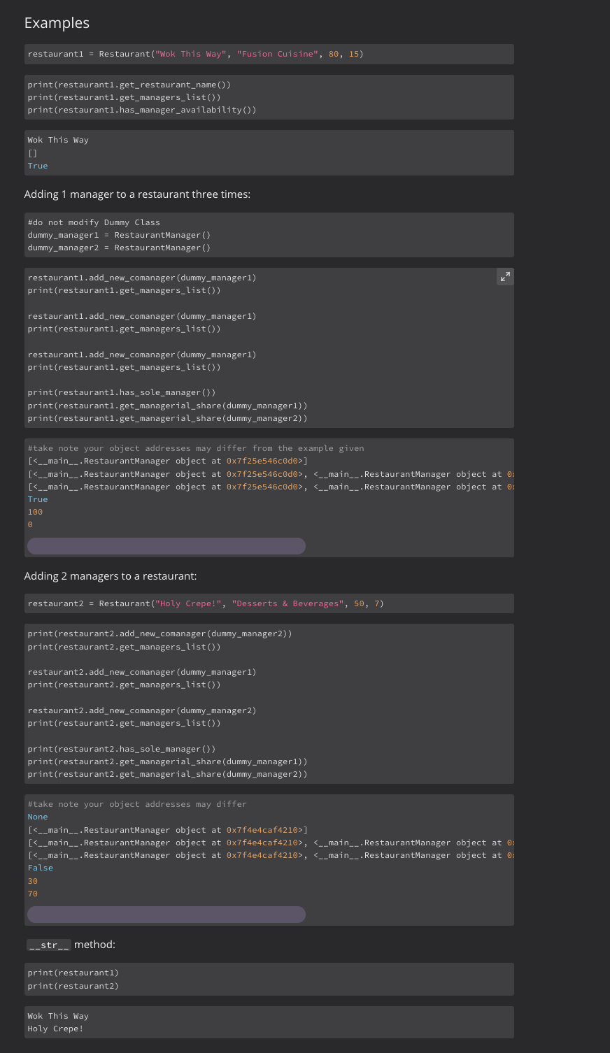Click the orange memory address 0x7f4e4caf4210

260,829
